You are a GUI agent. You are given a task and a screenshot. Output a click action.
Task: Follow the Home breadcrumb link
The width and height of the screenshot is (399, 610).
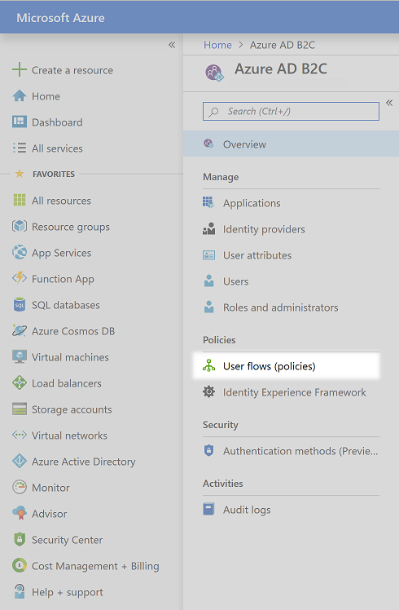[x=217, y=45]
